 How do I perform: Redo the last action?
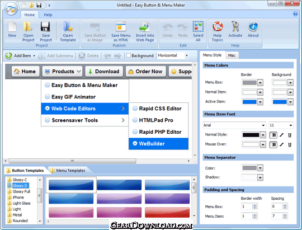coord(182,30)
